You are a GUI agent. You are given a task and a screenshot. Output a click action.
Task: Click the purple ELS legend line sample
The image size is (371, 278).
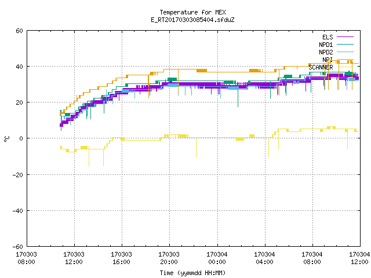(x=345, y=37)
